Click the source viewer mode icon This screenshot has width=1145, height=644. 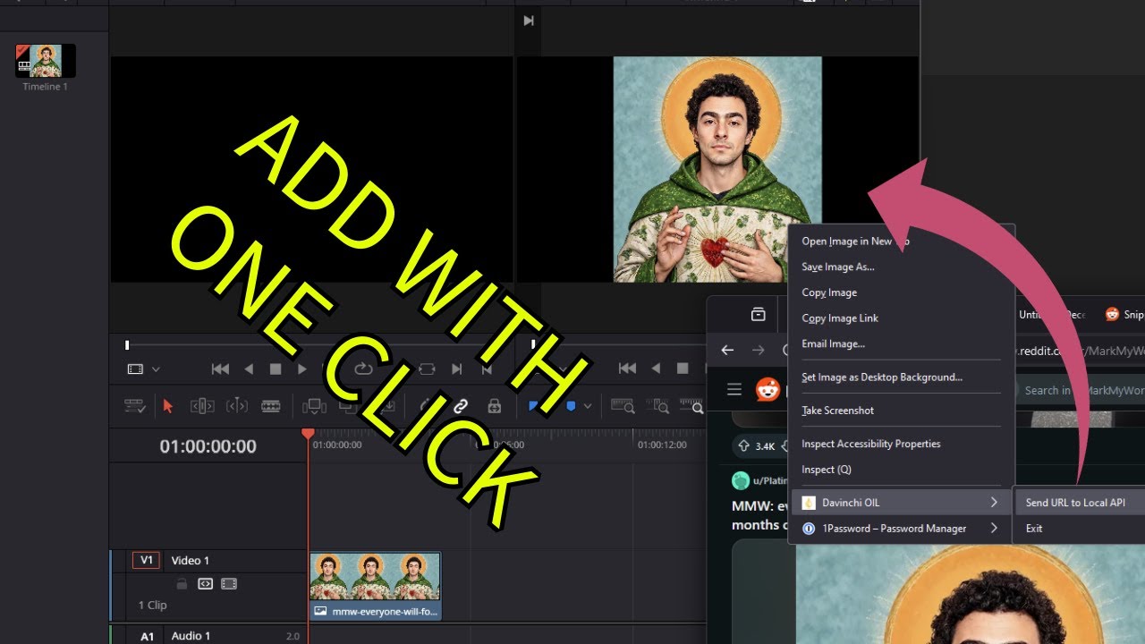pos(135,369)
